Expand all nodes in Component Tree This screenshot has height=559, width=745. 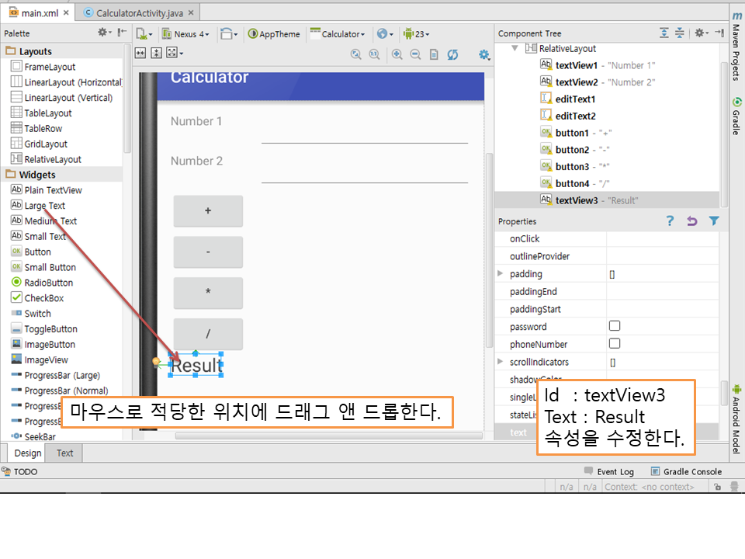pos(664,33)
